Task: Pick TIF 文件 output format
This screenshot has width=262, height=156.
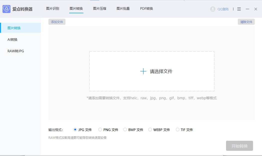Action: coord(178,129)
